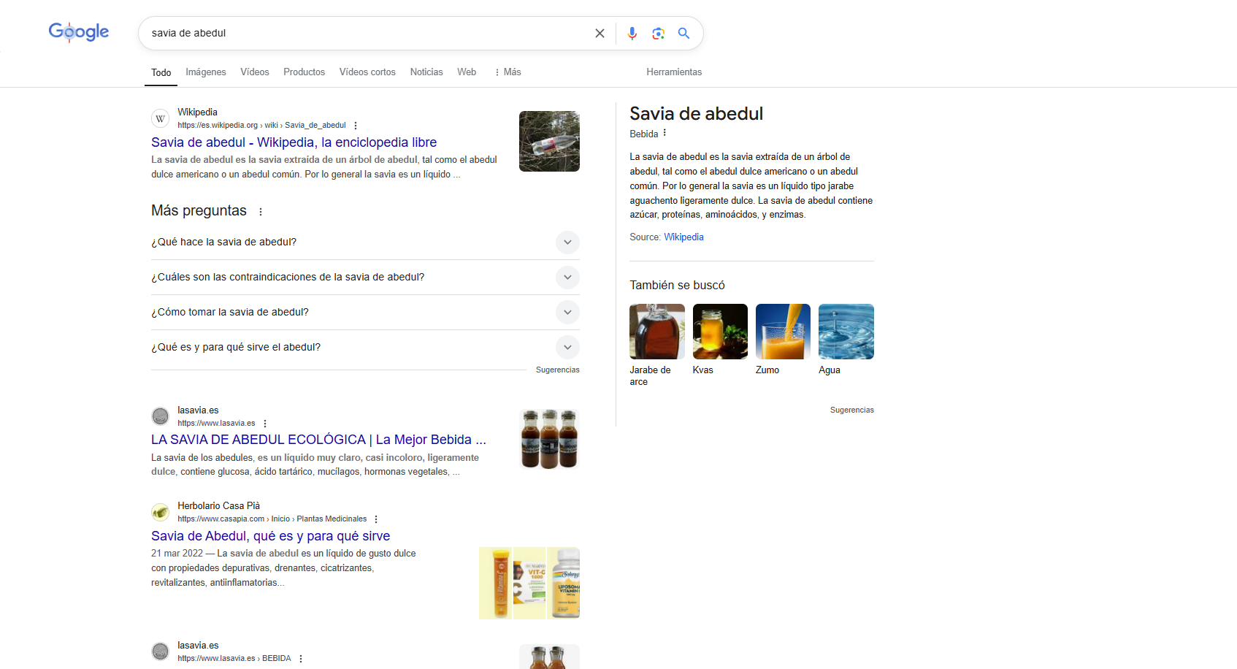
Task: Switch to the Imágenes tab
Action: point(205,72)
